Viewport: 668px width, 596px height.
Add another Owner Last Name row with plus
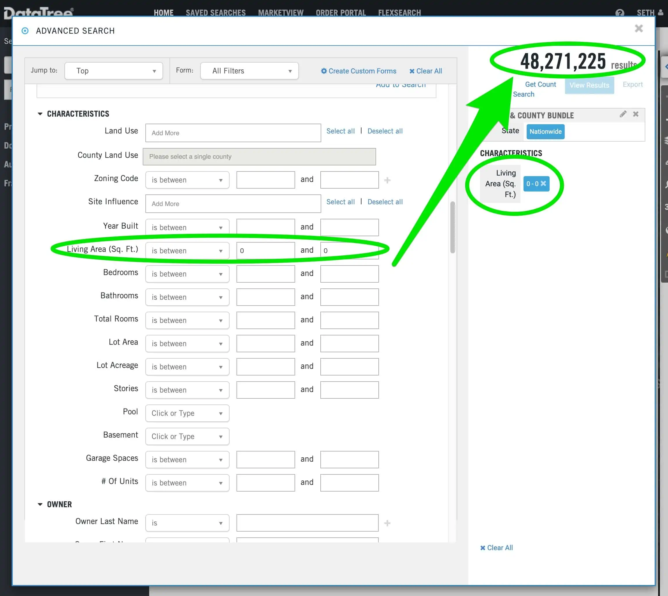387,523
